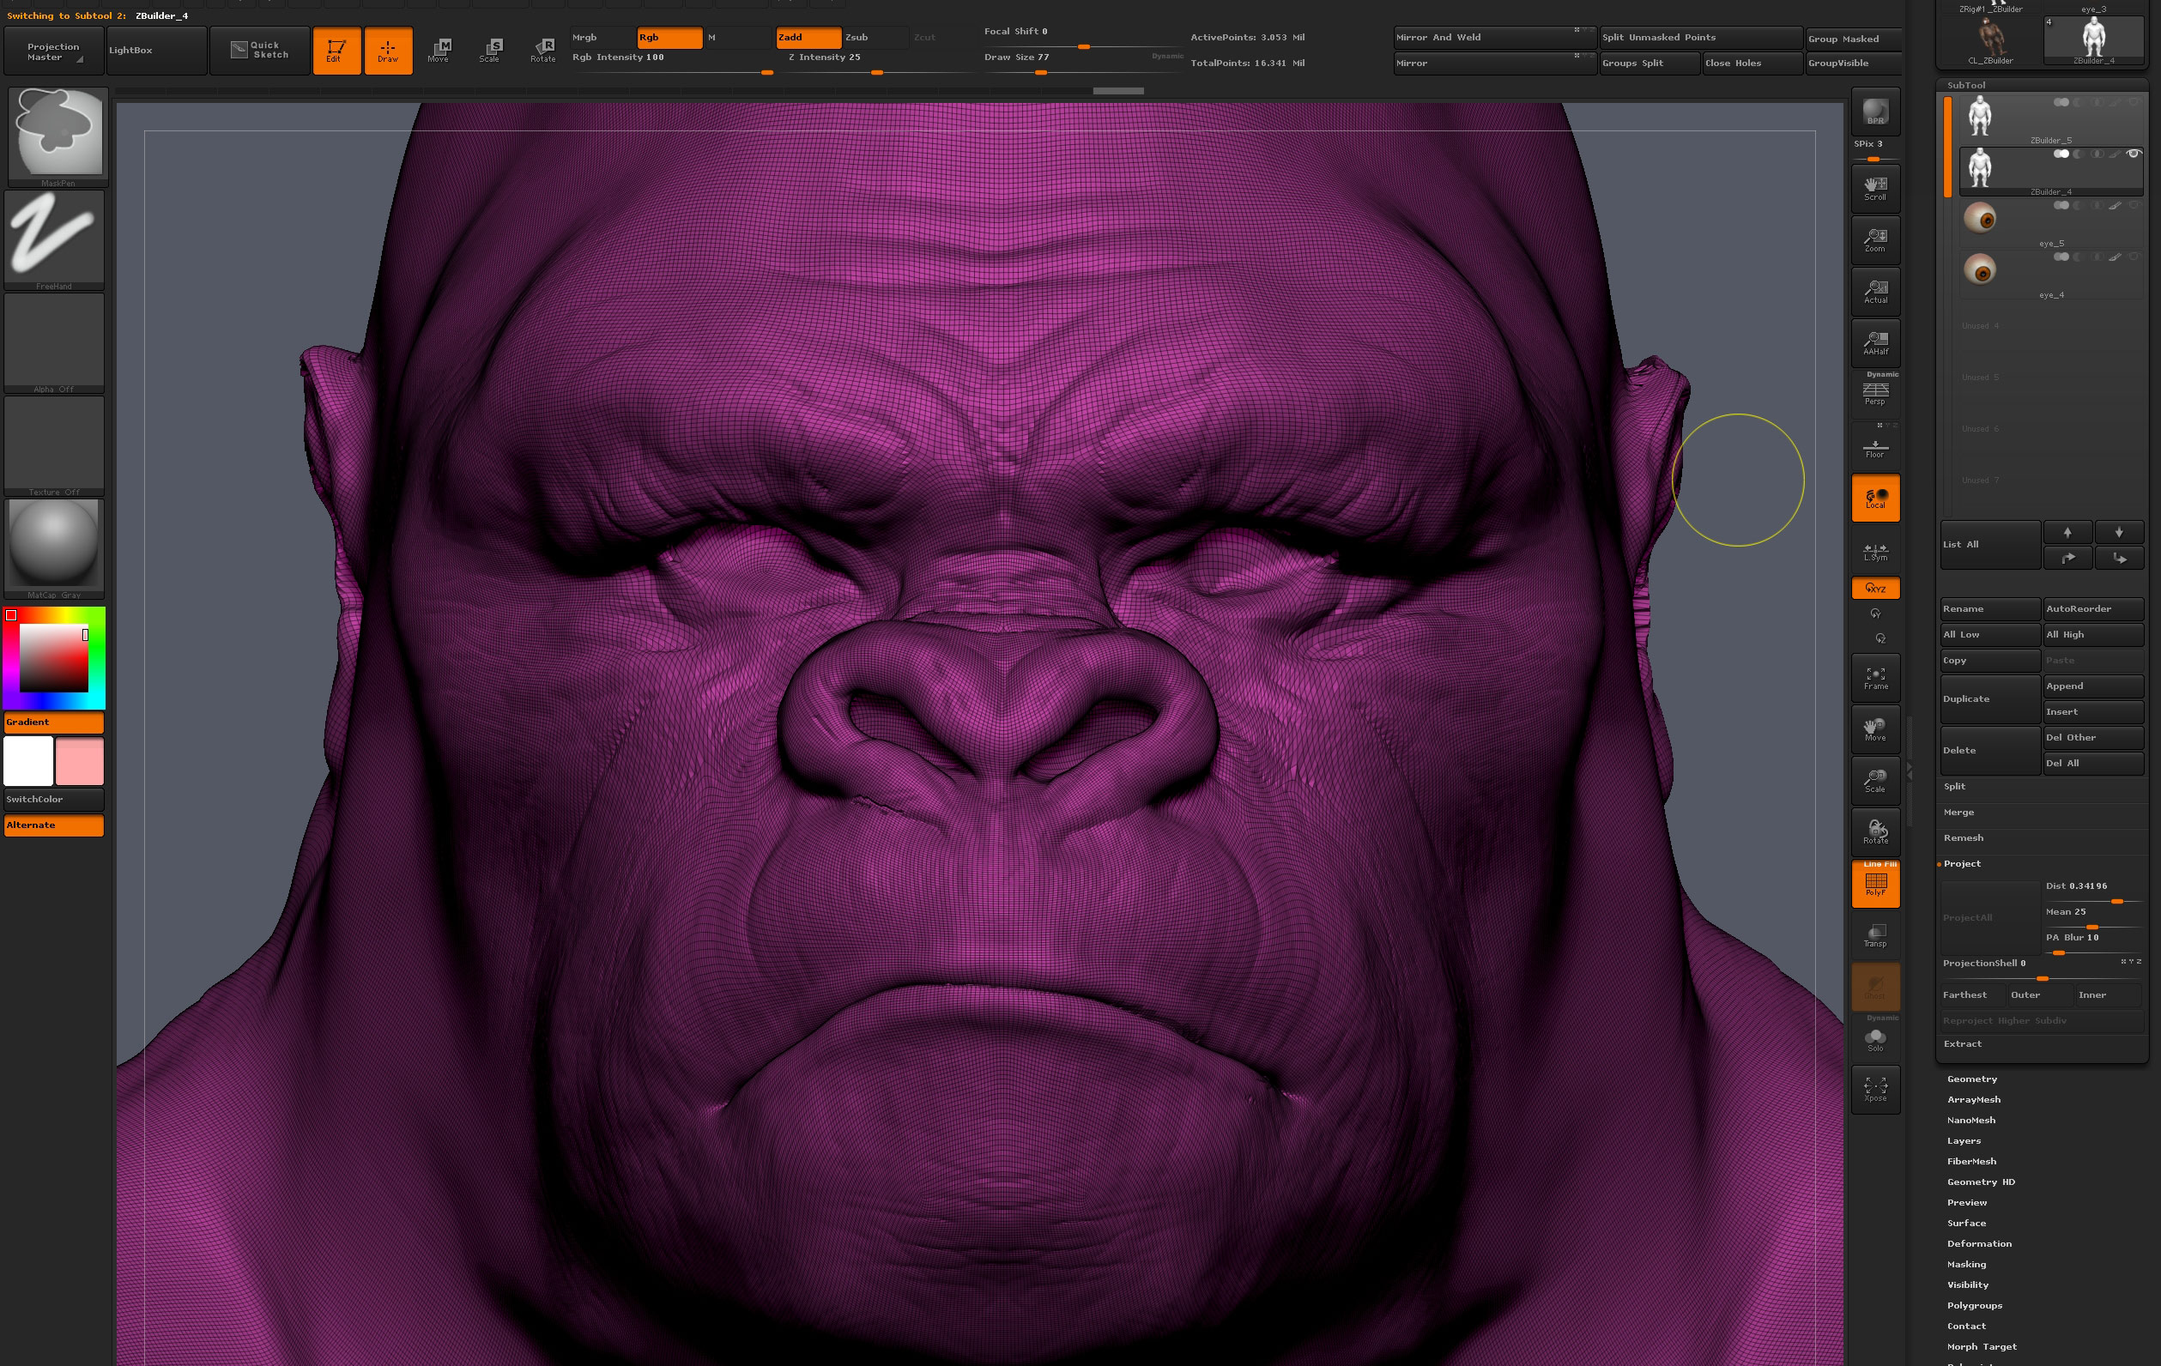Click the Frame mesh icon
The height and width of the screenshot is (1366, 2161).
1875,679
